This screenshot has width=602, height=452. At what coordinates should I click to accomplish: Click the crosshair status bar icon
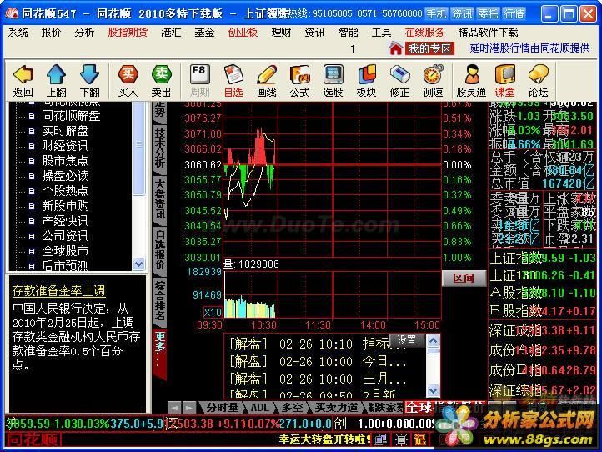401,439
